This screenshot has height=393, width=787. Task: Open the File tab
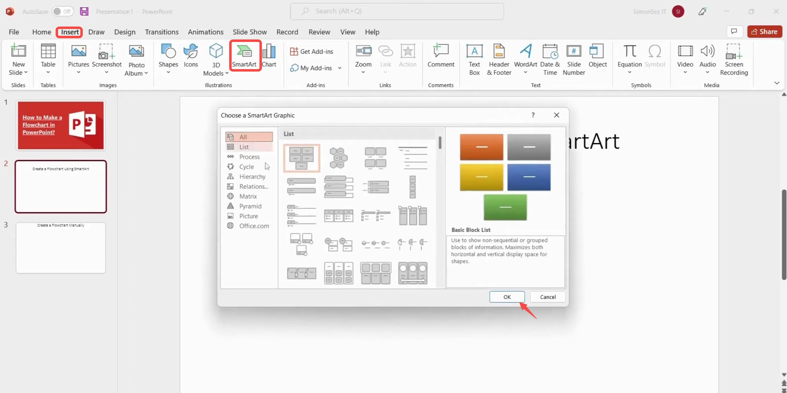pos(14,32)
